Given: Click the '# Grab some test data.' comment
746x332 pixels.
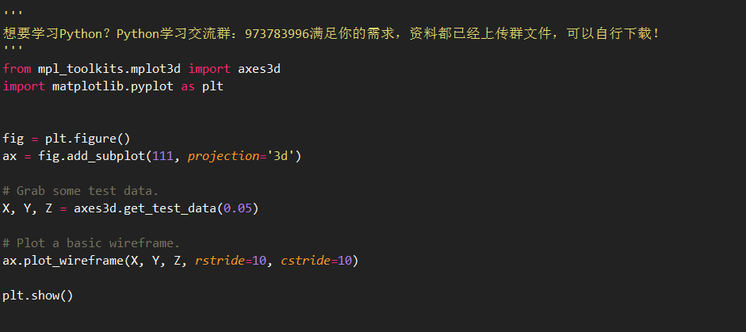Looking at the screenshot, I should point(80,191).
